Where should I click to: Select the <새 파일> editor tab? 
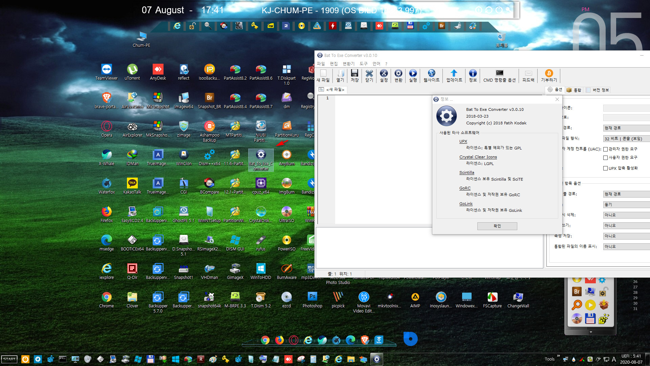point(332,89)
